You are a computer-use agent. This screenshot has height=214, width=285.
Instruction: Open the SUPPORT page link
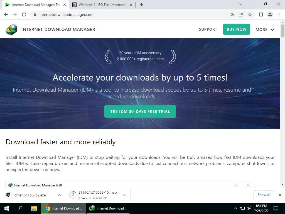click(x=208, y=29)
